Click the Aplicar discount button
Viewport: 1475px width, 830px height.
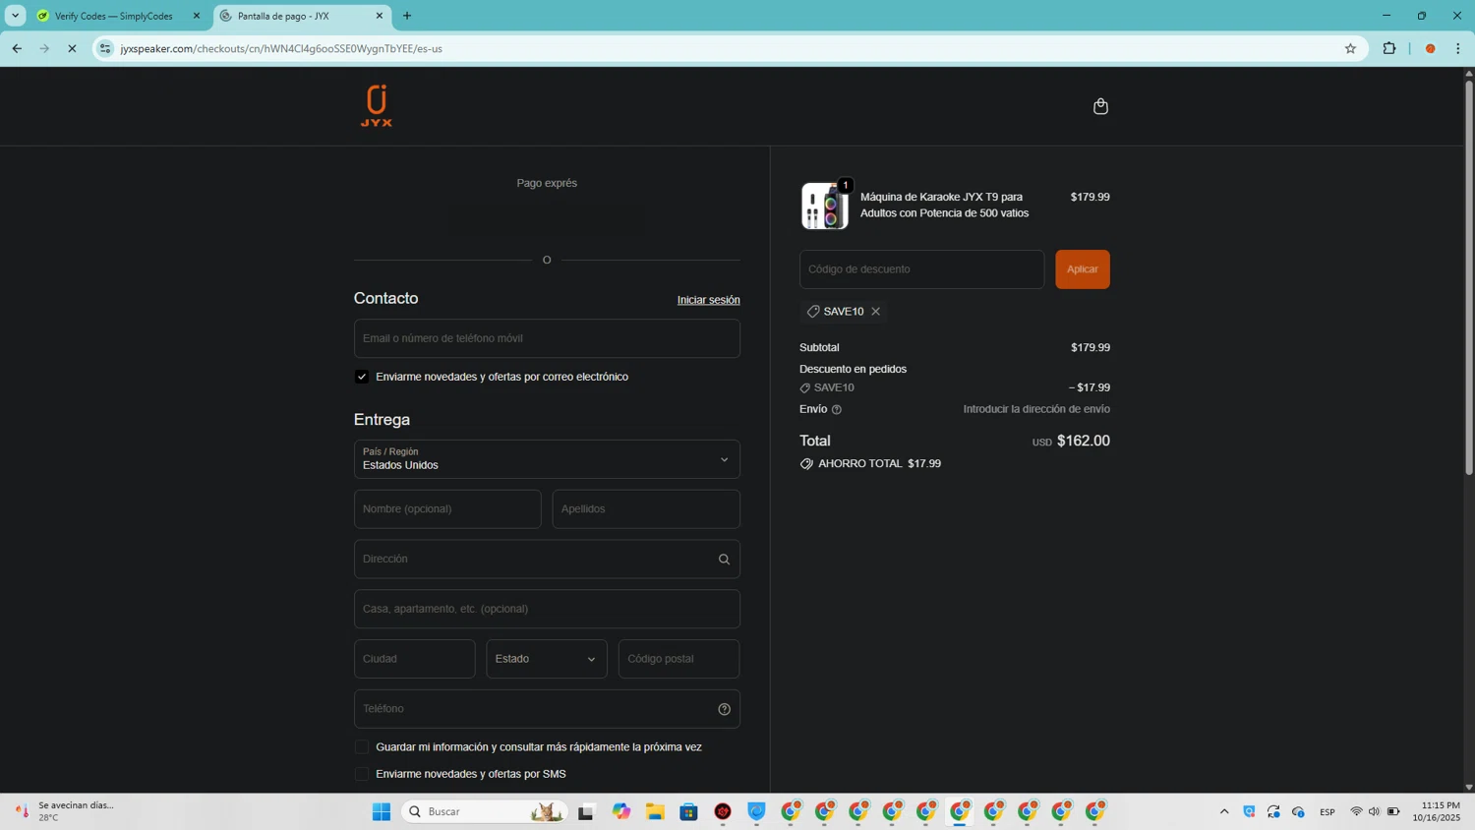[x=1083, y=269]
